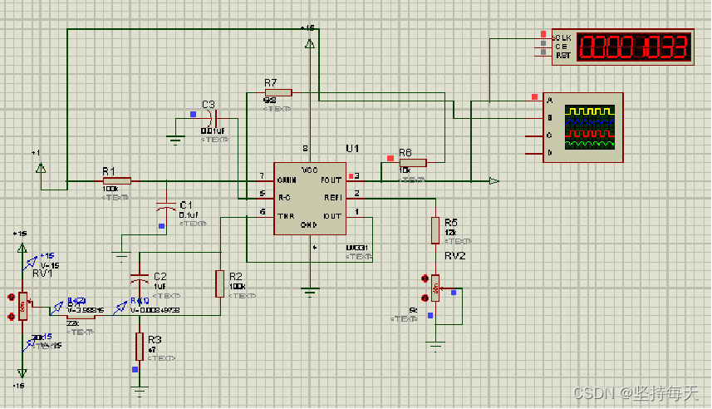The image size is (712, 409).
Task: Click the U1 FOUT pin 3
Action: [x=355, y=181]
